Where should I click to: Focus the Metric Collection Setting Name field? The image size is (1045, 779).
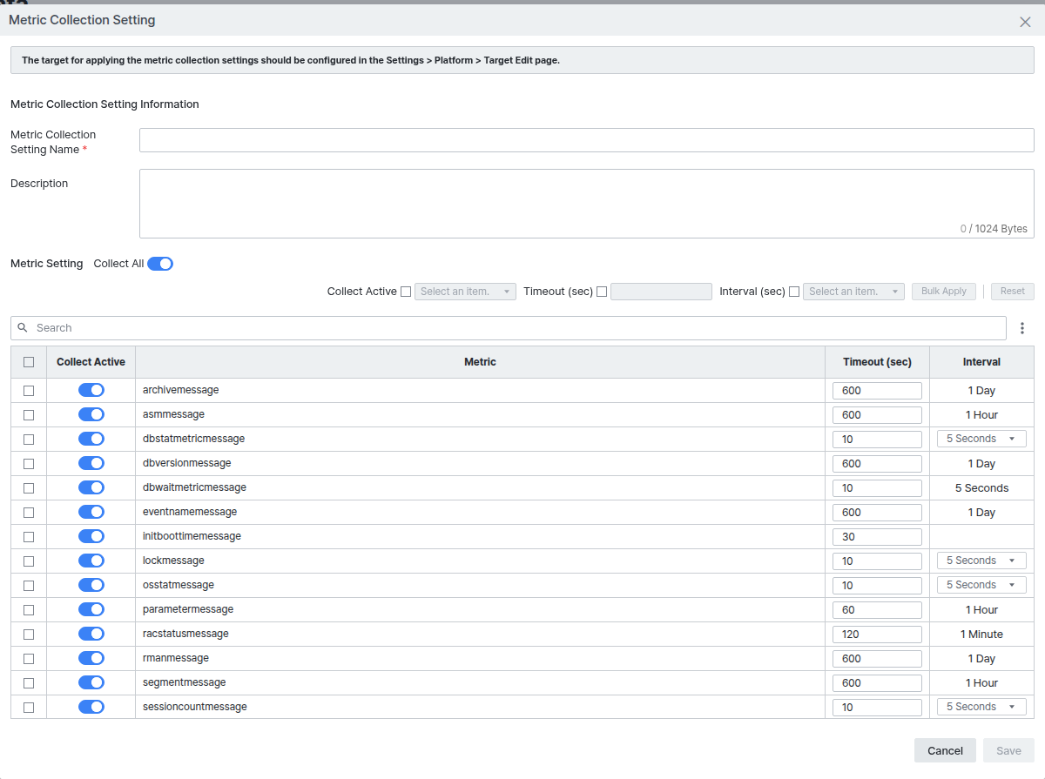point(587,140)
